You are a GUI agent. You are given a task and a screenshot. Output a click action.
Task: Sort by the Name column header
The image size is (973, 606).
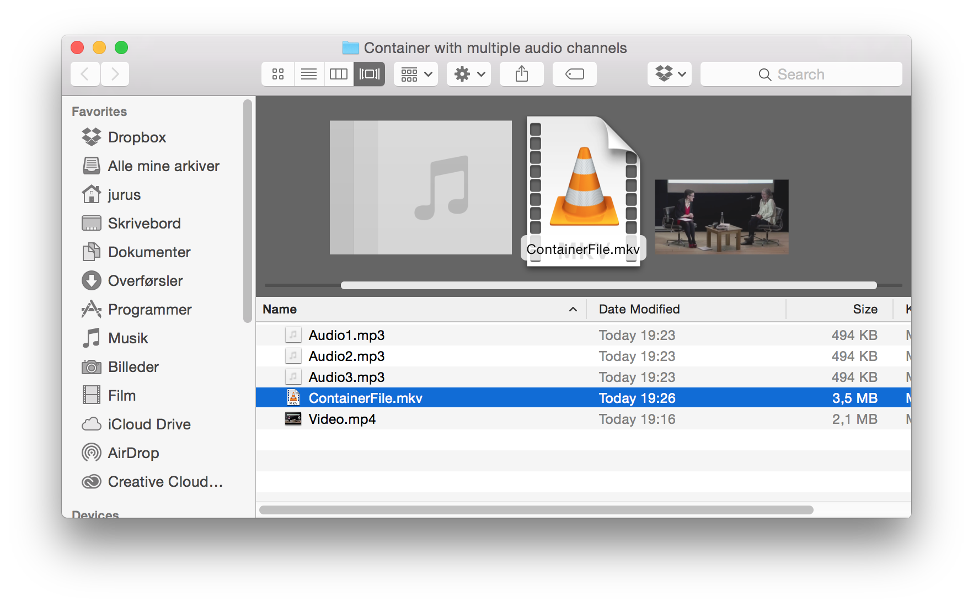tap(420, 309)
